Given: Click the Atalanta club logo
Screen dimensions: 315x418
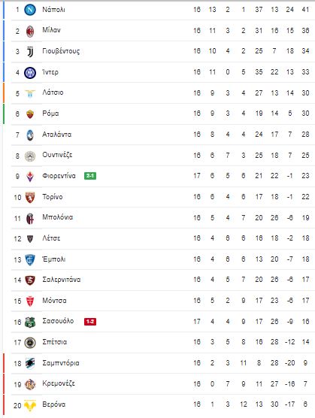Looking at the screenshot, I should pos(30,135).
